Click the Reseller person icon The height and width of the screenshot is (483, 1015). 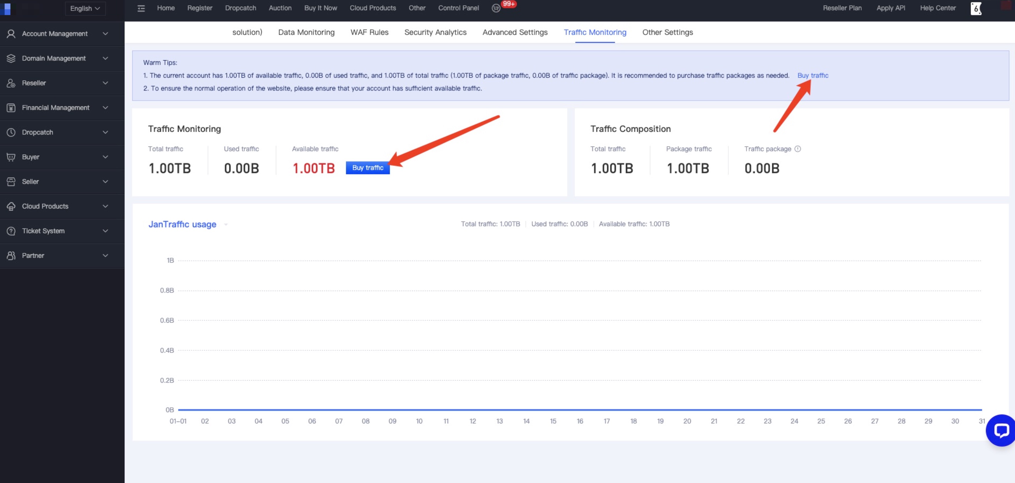[x=11, y=83]
